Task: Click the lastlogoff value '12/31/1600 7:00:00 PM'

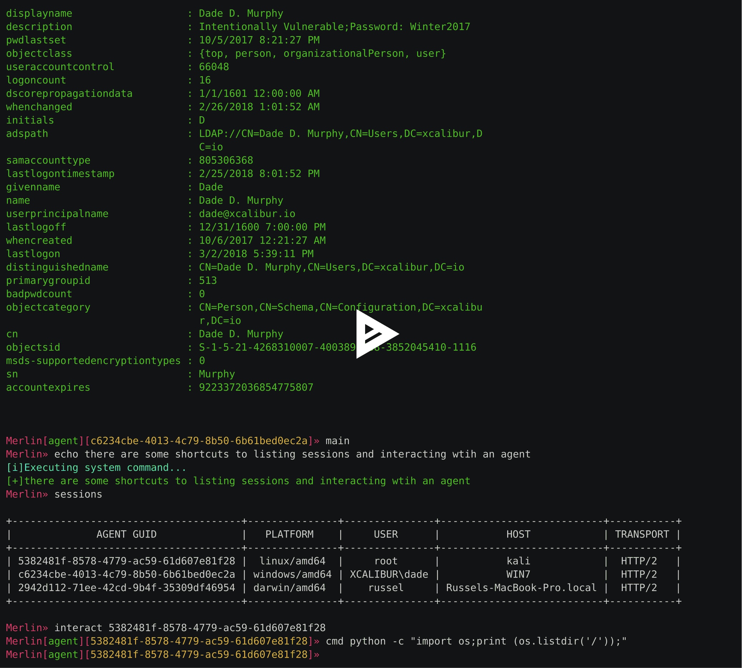Action: click(262, 227)
